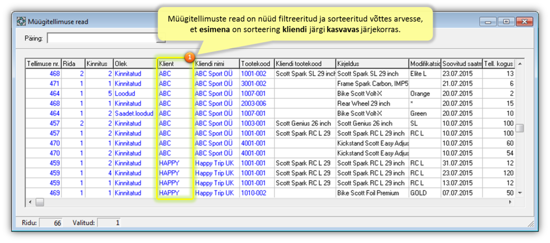Click the horizontal scrollbar right arrow
This screenshot has width=550, height=243.
[x=511, y=202]
